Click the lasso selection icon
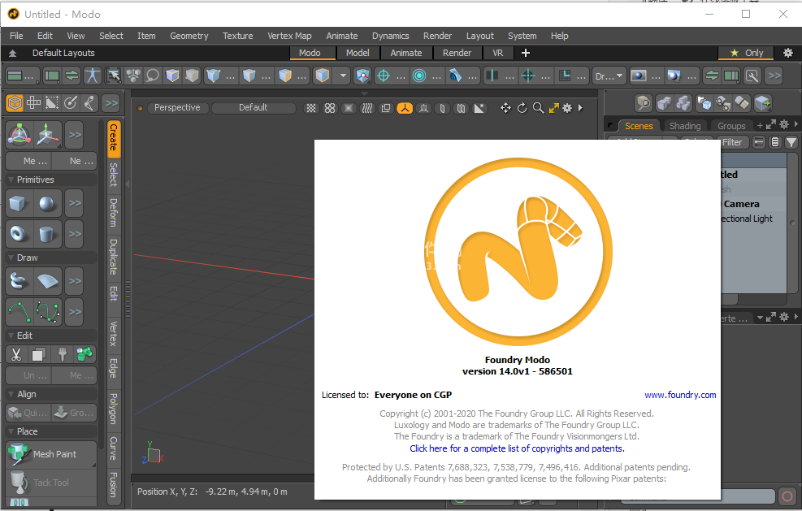Viewport: 802px width, 511px height. pos(153,76)
